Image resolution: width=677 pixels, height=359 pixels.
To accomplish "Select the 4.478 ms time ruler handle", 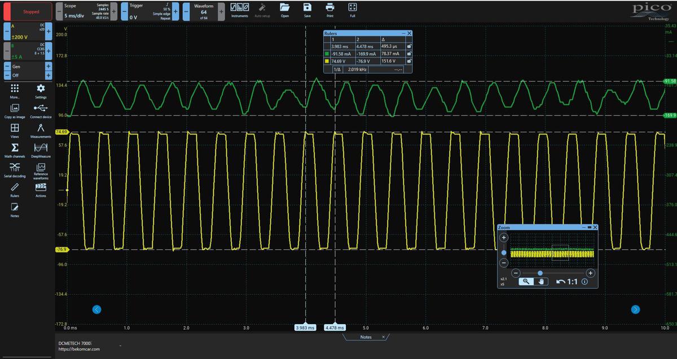I will [335, 327].
